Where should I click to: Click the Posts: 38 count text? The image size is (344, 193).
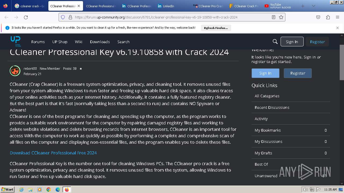pos(70,68)
